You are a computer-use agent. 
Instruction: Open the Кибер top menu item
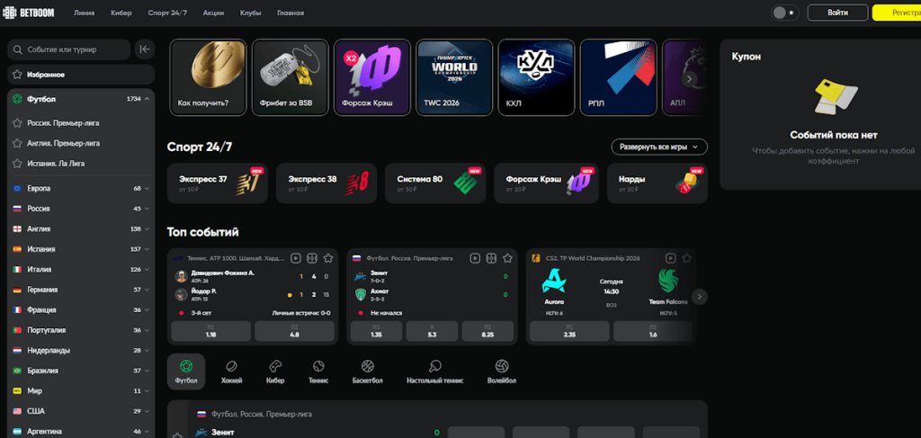(x=121, y=13)
